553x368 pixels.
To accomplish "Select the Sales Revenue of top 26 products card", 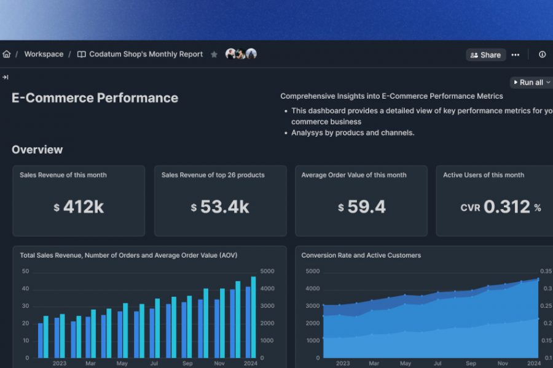I will coord(220,201).
